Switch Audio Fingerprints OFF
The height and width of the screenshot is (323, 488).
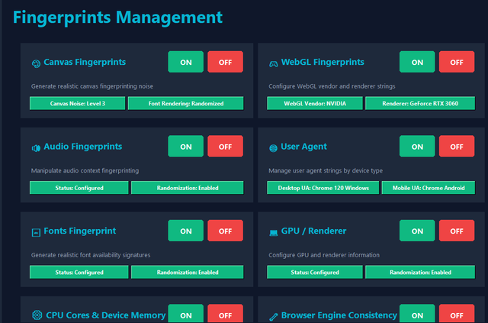(x=226, y=146)
